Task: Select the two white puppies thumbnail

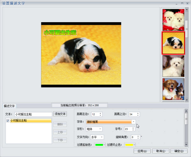Action: (173, 20)
